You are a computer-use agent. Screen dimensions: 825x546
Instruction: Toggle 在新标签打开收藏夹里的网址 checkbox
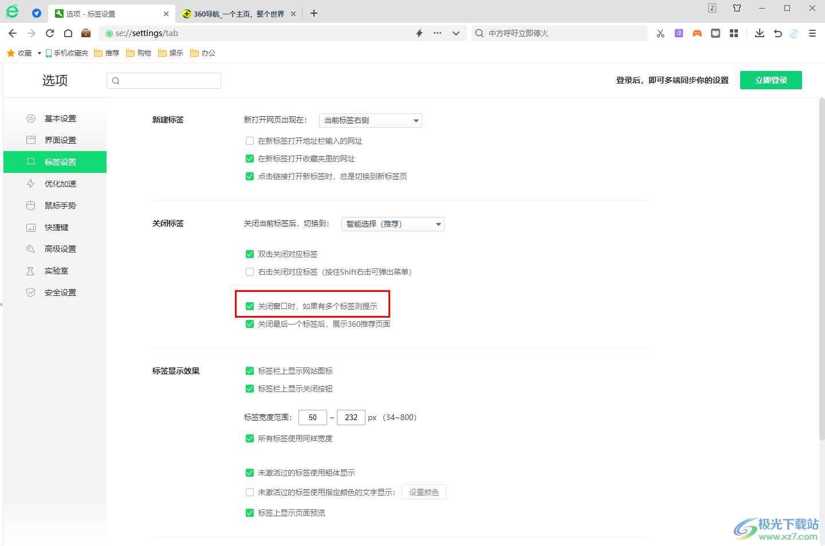[250, 159]
